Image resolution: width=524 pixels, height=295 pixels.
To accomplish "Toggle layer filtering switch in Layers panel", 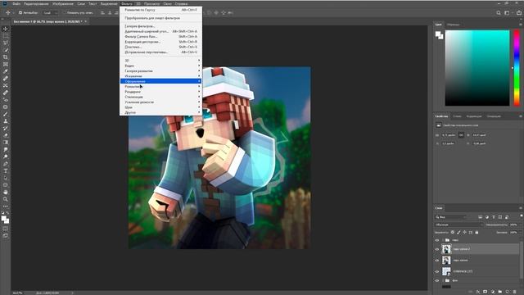I will [x=522, y=216].
